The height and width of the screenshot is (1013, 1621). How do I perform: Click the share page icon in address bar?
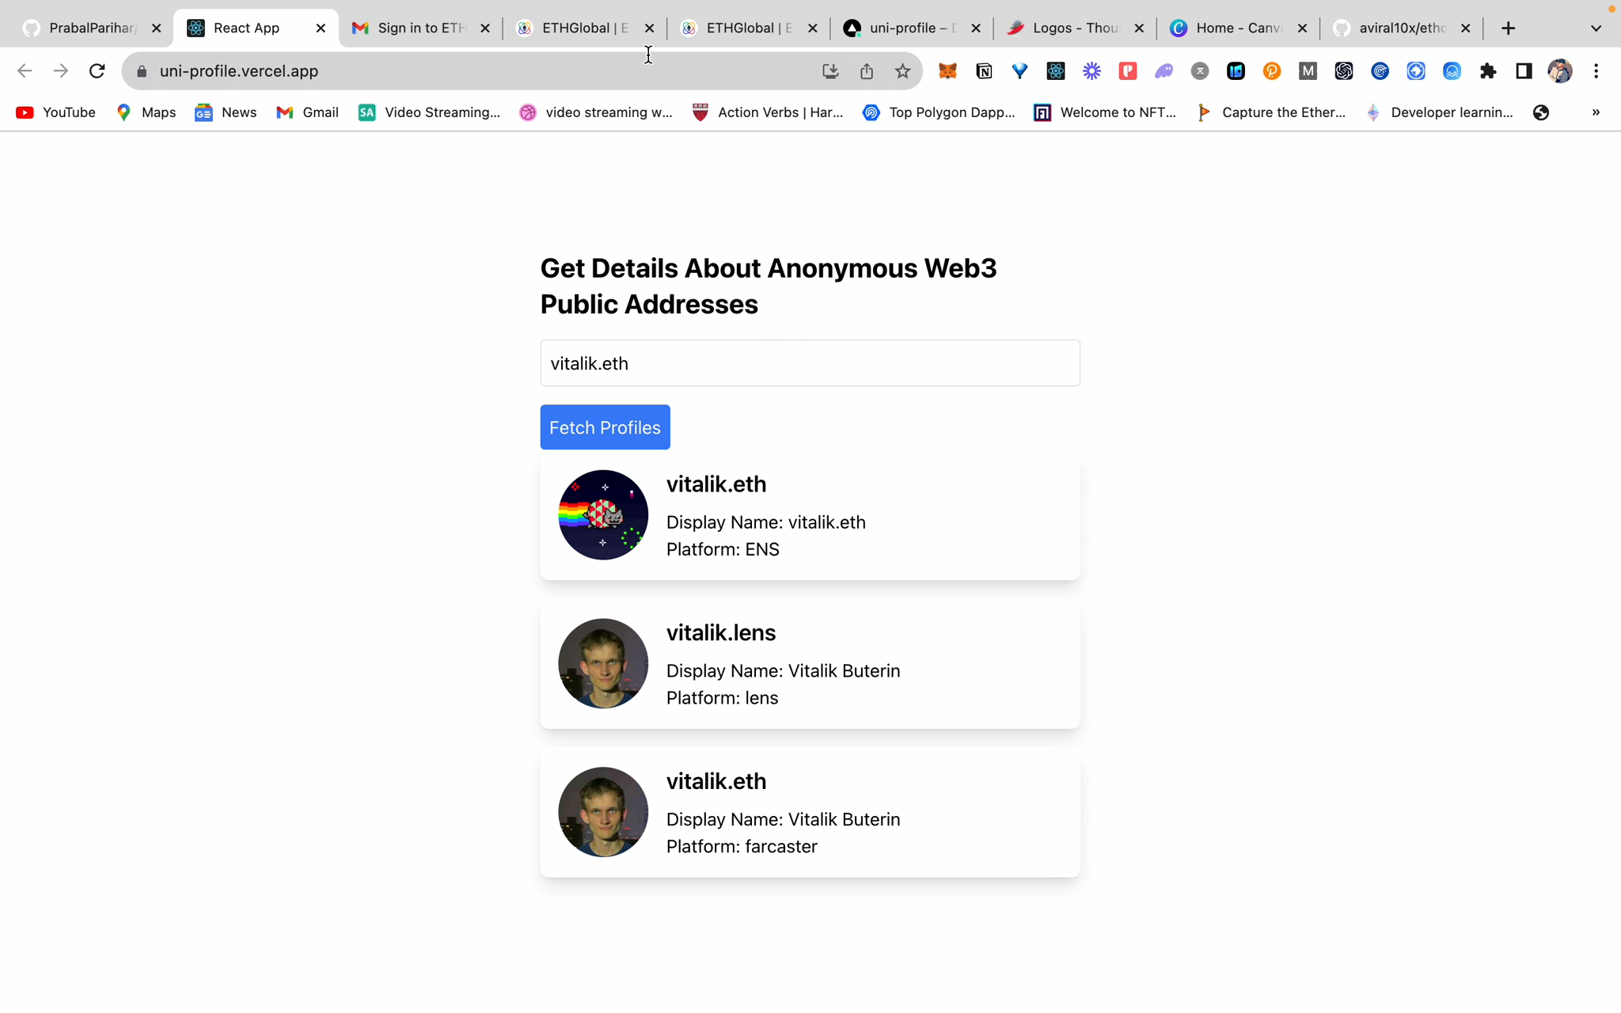[x=867, y=71]
